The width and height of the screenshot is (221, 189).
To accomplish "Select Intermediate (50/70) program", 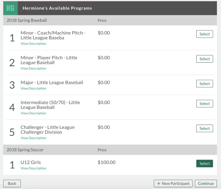I will (x=205, y=103).
